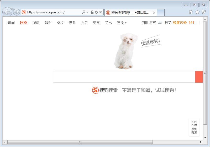View the security lock icon report

point(92,12)
